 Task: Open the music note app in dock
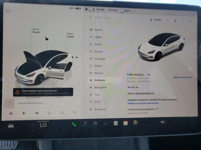click(85, 124)
